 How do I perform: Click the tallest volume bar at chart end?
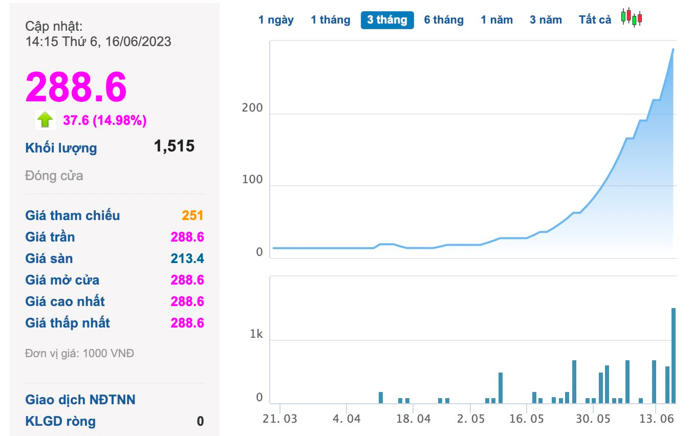click(x=674, y=356)
